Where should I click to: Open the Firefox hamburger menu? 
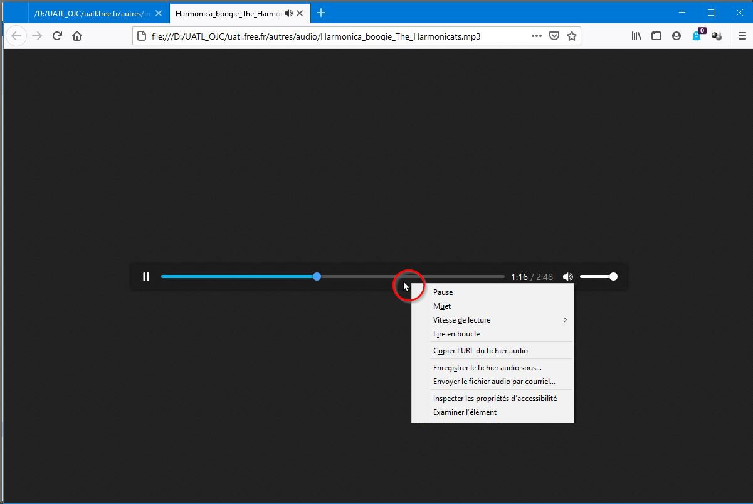742,36
